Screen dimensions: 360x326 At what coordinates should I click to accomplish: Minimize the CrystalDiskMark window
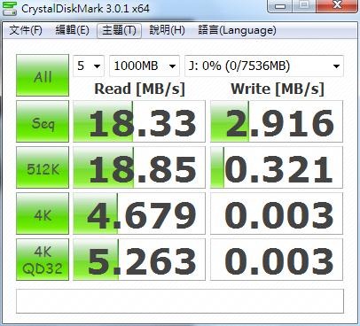pyautogui.click(x=279, y=6)
